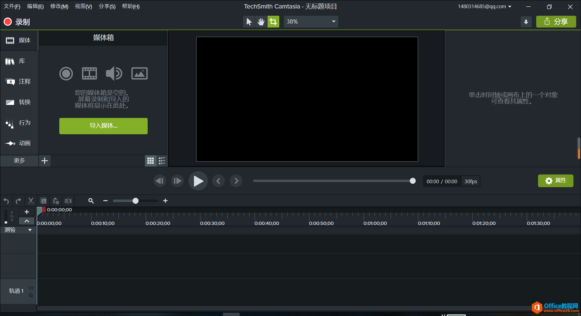Open the Annotations tab
Screen dimensions: 581x316
coord(19,82)
